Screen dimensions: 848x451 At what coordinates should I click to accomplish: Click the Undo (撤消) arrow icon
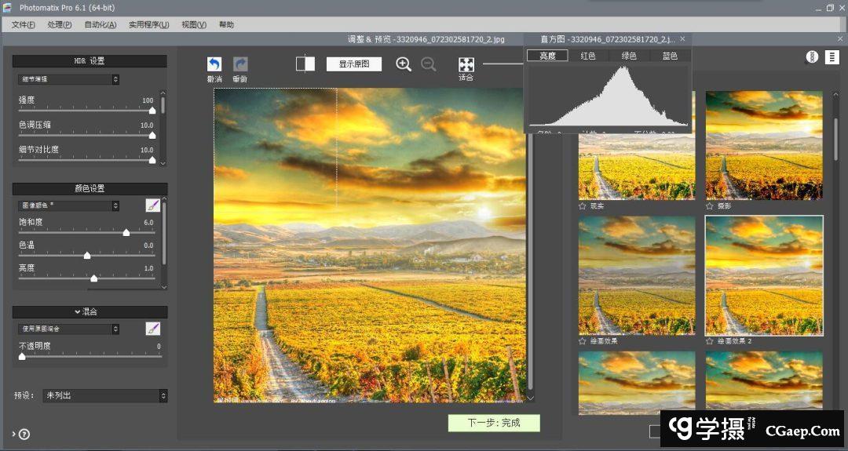pyautogui.click(x=214, y=64)
